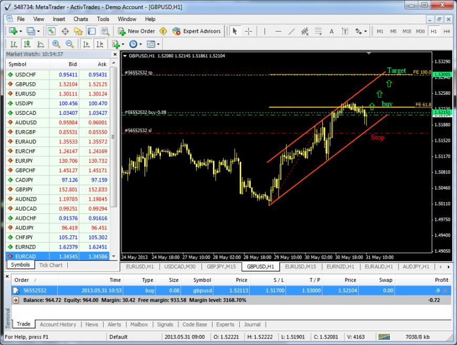Switch chart to candlesticks view
457x345 pixels.
click(26, 44)
